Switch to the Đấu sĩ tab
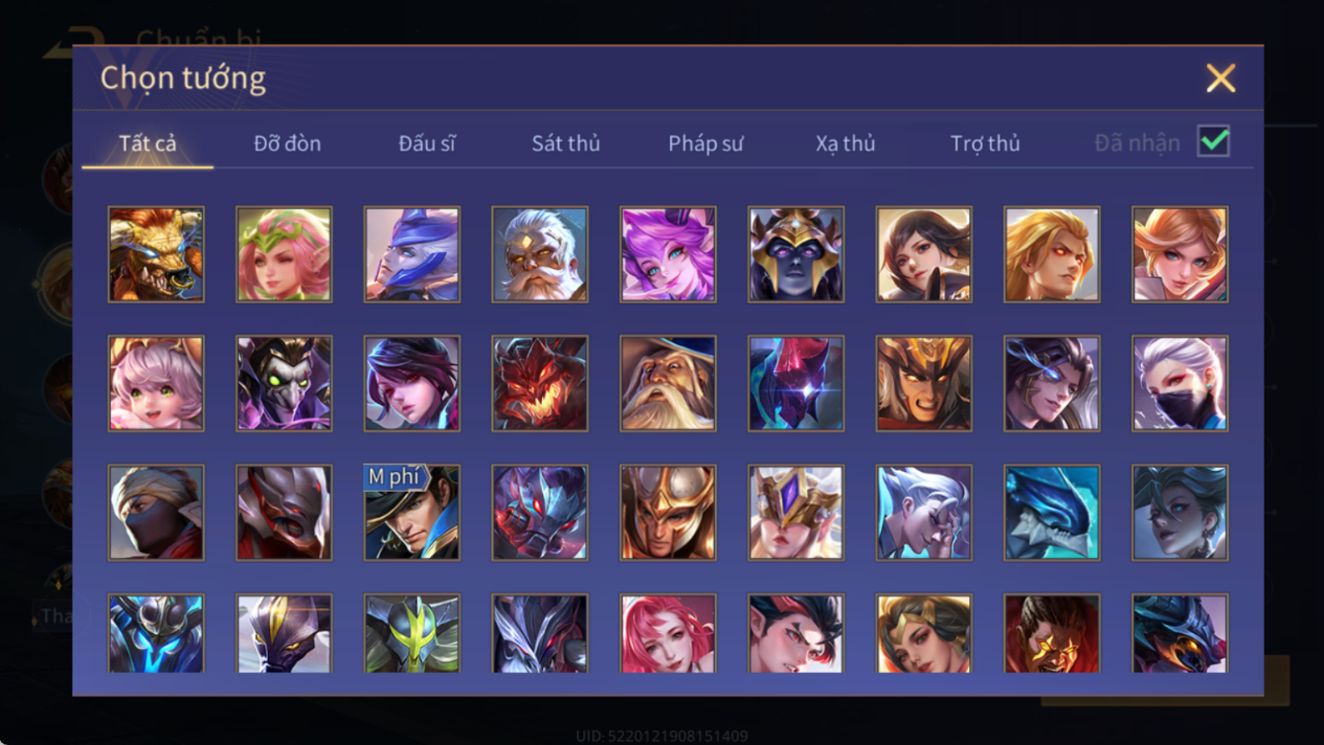This screenshot has width=1324, height=745. point(427,143)
